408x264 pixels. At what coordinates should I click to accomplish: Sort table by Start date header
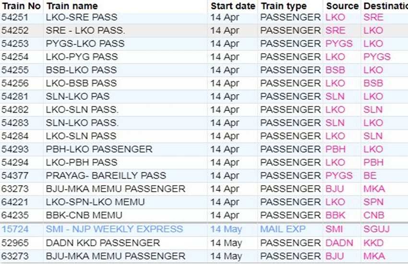click(233, 6)
